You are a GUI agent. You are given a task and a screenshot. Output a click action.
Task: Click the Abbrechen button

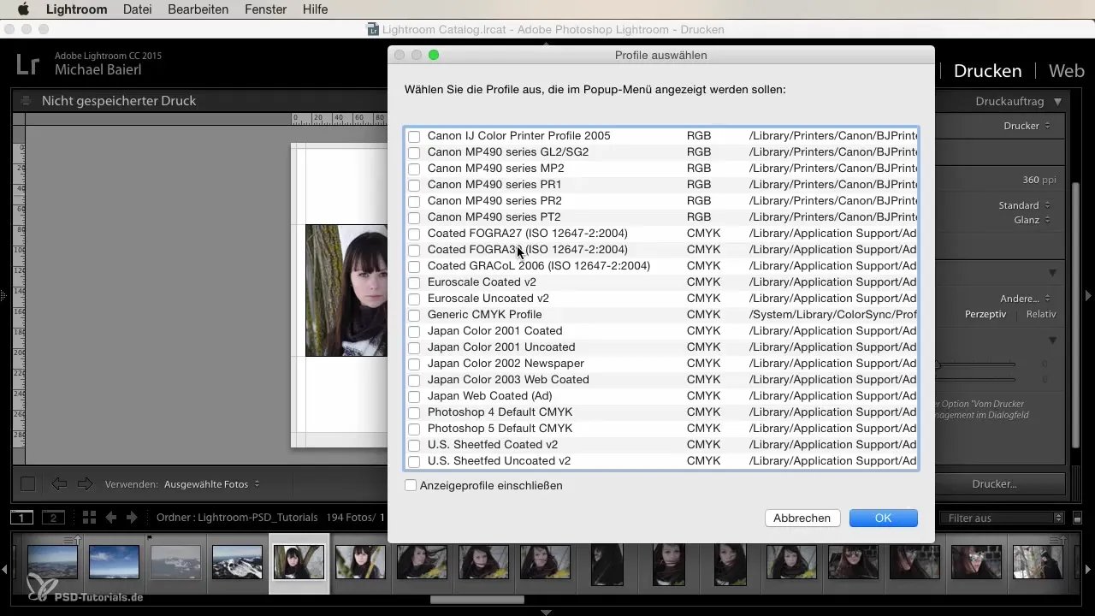pyautogui.click(x=802, y=518)
